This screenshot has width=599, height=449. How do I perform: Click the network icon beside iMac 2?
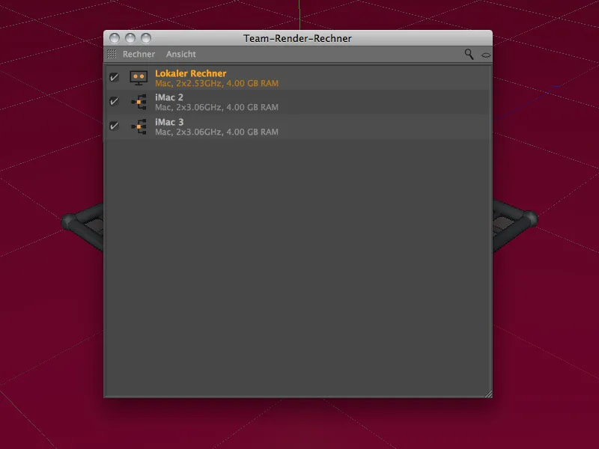point(138,102)
